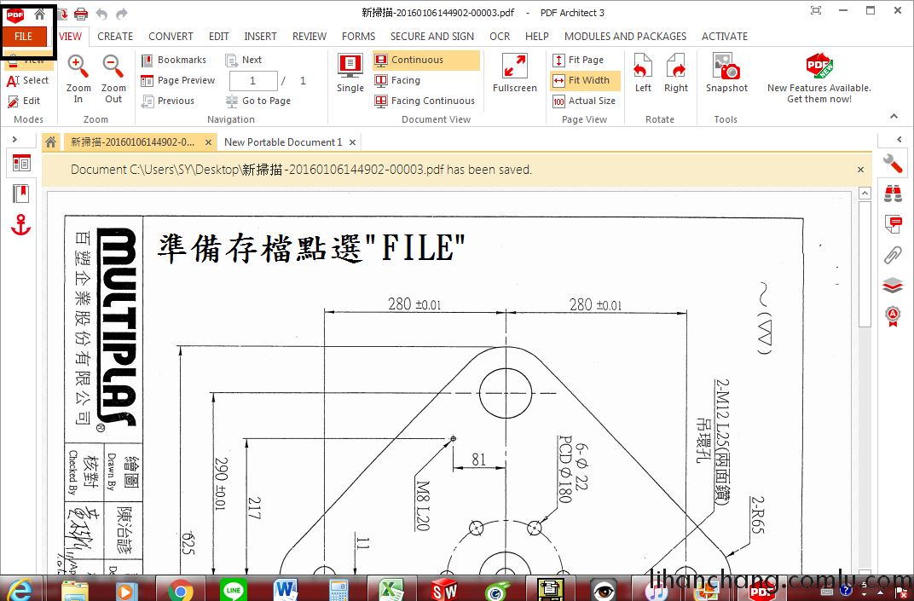Open the attachments paperclip panel
This screenshot has width=914, height=601.
tap(893, 254)
